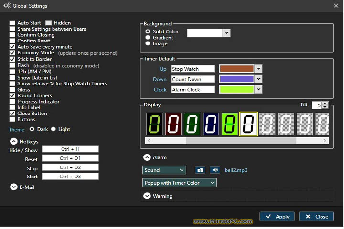Click the display styles horizontal scrollbar

click(x=236, y=141)
